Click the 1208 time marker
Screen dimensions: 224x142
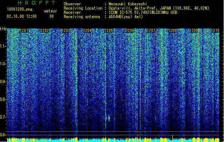173,31
